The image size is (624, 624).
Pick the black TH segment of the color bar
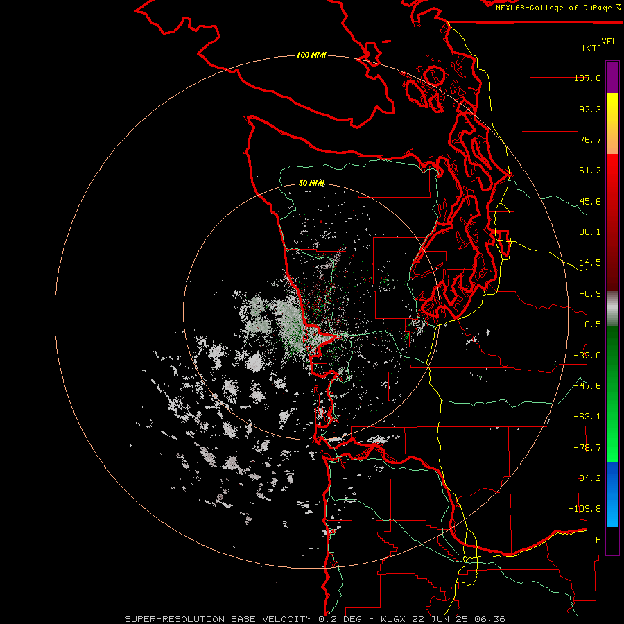pos(612,540)
